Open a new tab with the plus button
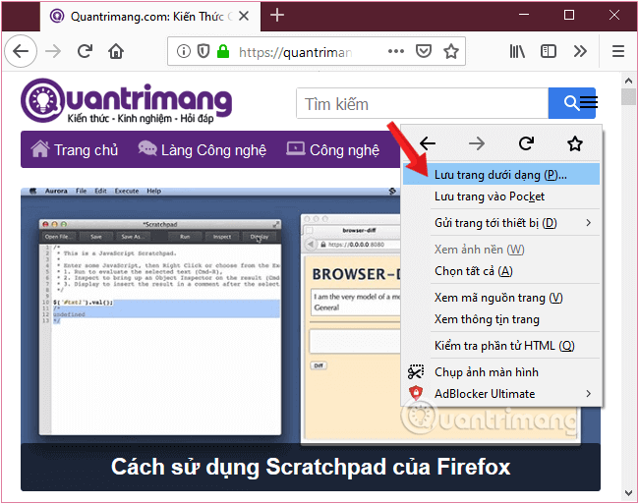The height and width of the screenshot is (504, 639). [x=277, y=16]
